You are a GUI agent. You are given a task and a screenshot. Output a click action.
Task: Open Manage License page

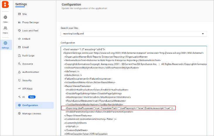coord(32,114)
